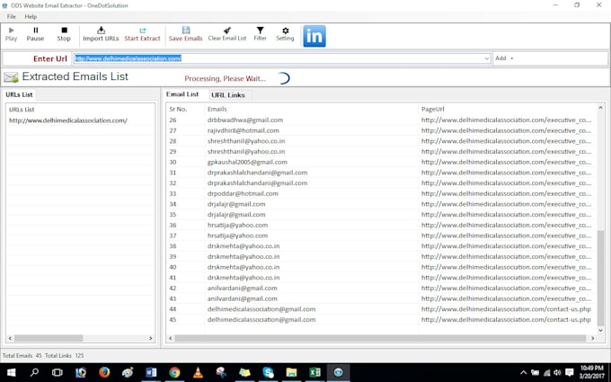Click URLs List horizontal scrollbar thumb
611x382 pixels.
49,338
